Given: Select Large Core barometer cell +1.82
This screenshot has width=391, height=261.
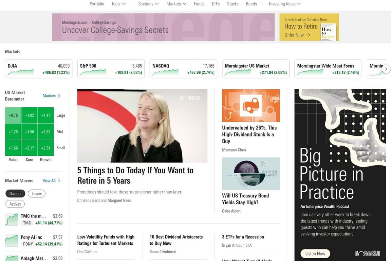Looking at the screenshot, I should (x=30, y=115).
